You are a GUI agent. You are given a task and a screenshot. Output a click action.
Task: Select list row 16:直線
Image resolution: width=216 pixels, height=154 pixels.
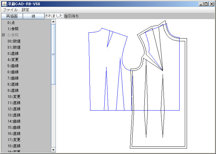click(26, 133)
